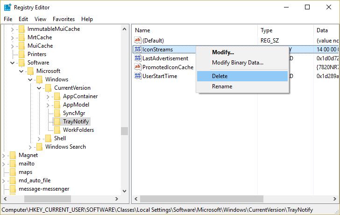The image size is (340, 215).
Task: Click the Registry Editor app icon in title bar
Action: pos(8,7)
